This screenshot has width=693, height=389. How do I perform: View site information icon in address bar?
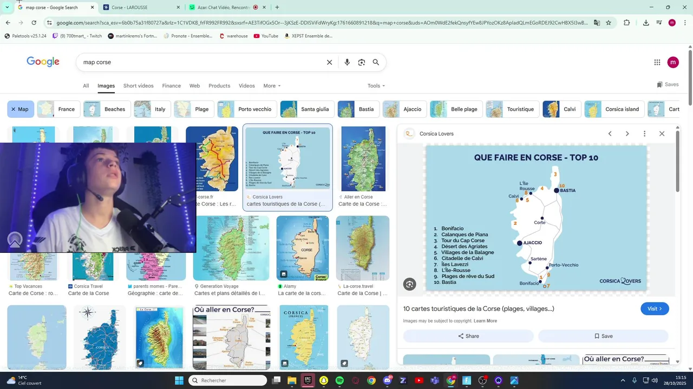click(x=49, y=23)
